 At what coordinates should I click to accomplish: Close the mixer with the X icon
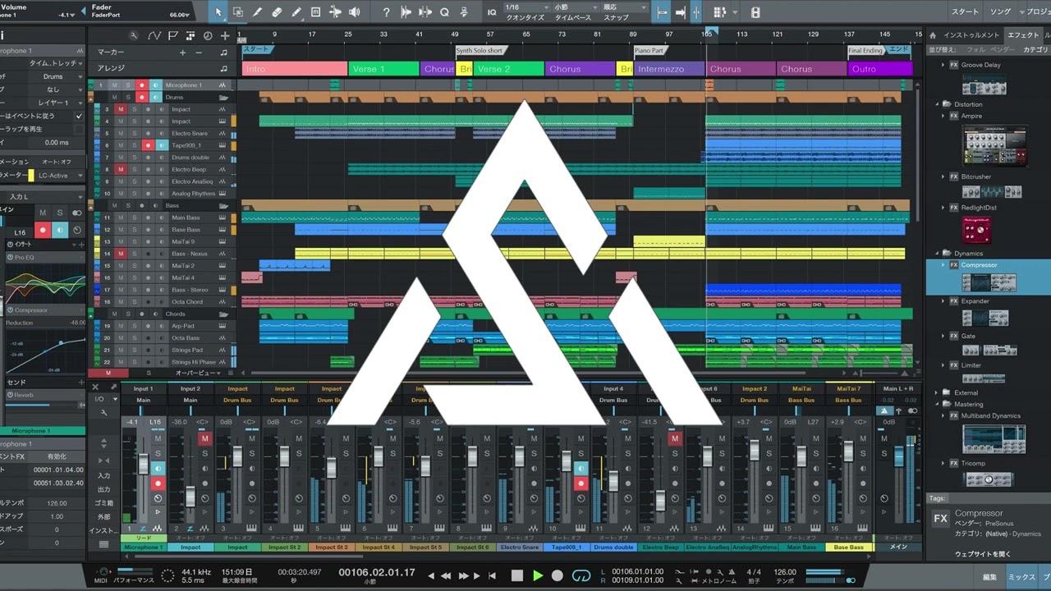coord(95,387)
